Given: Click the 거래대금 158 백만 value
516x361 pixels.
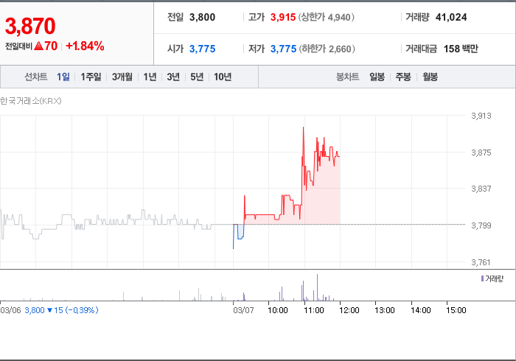Looking at the screenshot, I should click(461, 49).
